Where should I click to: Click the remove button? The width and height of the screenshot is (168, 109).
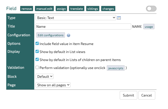(x=26, y=8)
